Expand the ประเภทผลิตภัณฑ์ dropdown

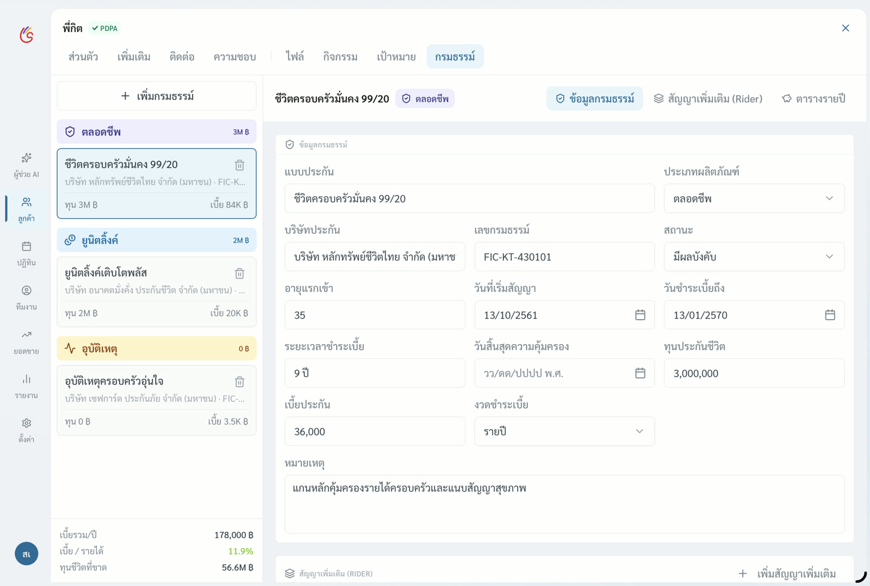pos(754,198)
